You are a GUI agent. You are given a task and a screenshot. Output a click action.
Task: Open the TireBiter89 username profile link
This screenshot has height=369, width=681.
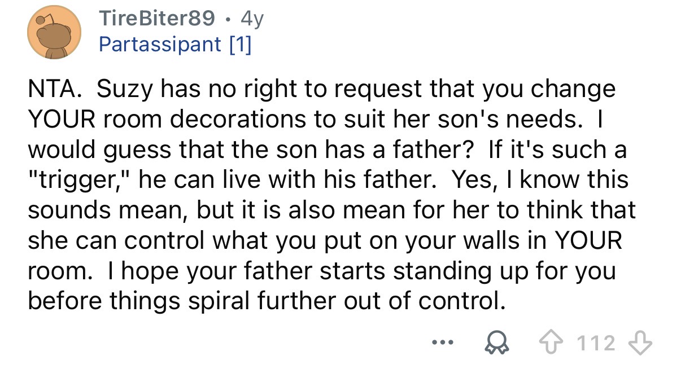point(157,19)
